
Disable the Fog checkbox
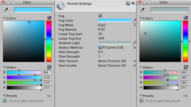tap(100, 16)
